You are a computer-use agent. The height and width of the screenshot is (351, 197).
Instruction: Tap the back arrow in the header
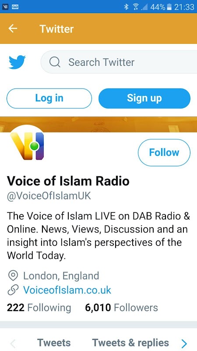click(13, 29)
